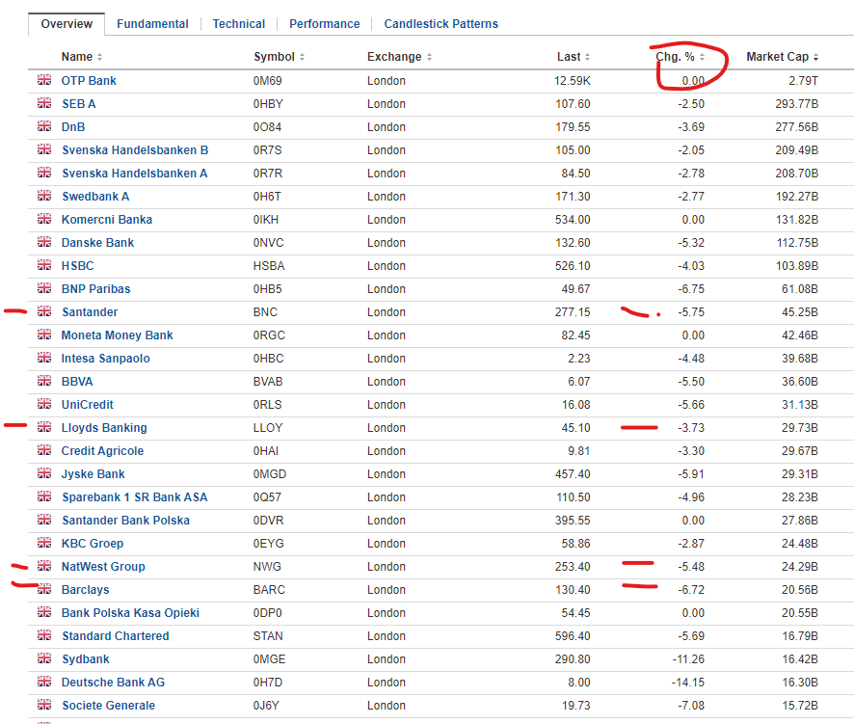Click UK flag icon beside Danske Bank
Image resolution: width=854 pixels, height=724 pixels.
click(x=44, y=242)
